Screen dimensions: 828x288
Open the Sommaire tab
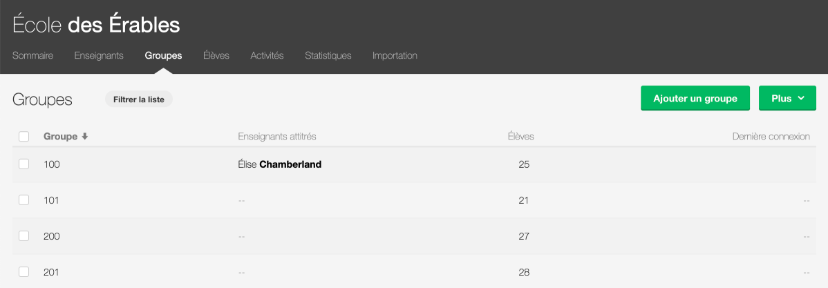click(x=32, y=55)
